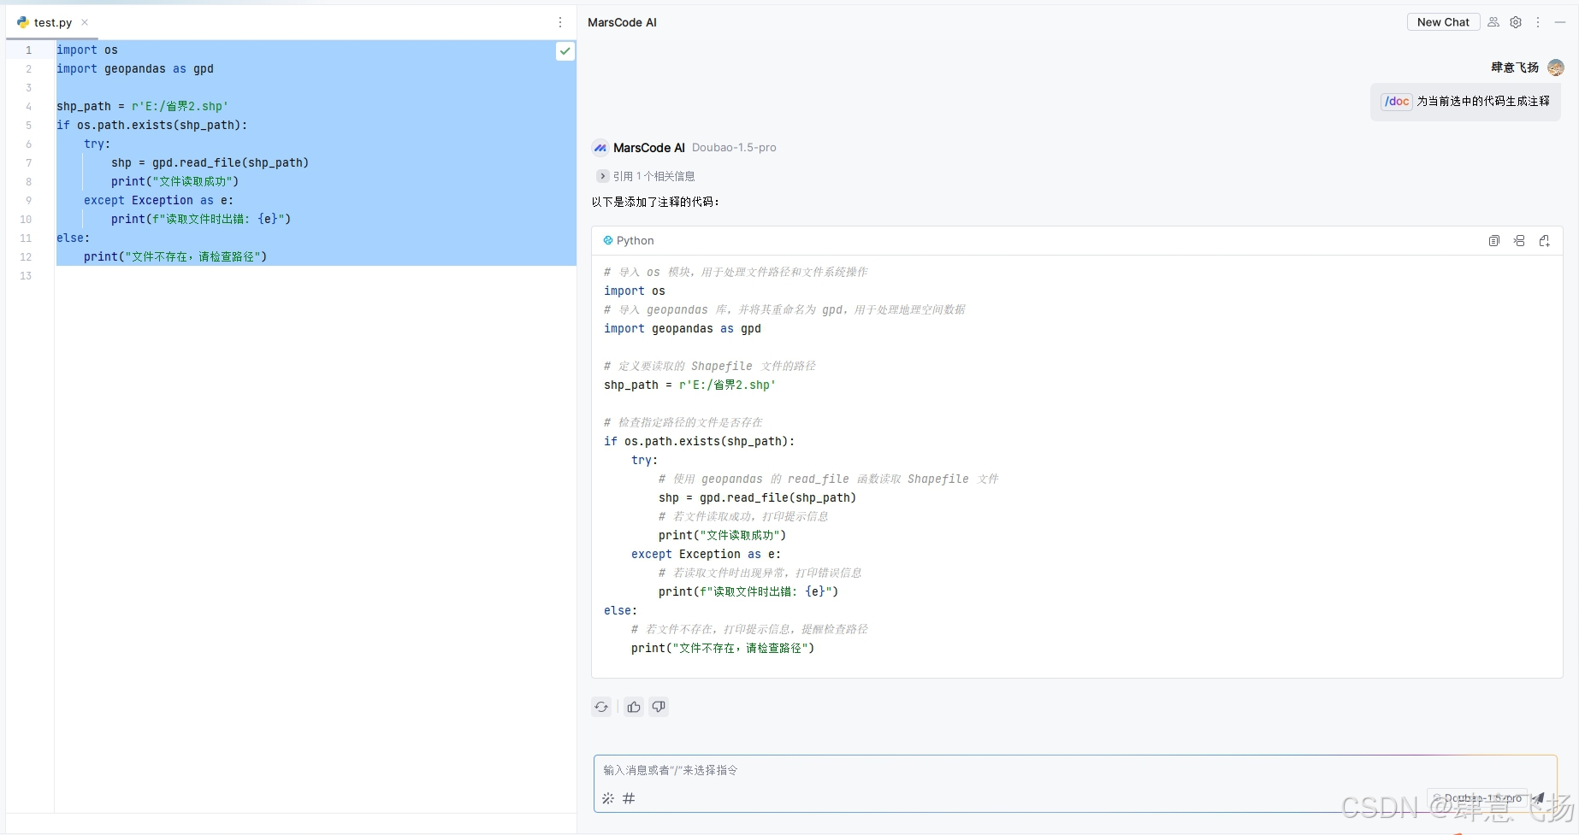Image resolution: width=1579 pixels, height=835 pixels.
Task: Start a New Chat in MarsCode AI
Action: [x=1443, y=22]
